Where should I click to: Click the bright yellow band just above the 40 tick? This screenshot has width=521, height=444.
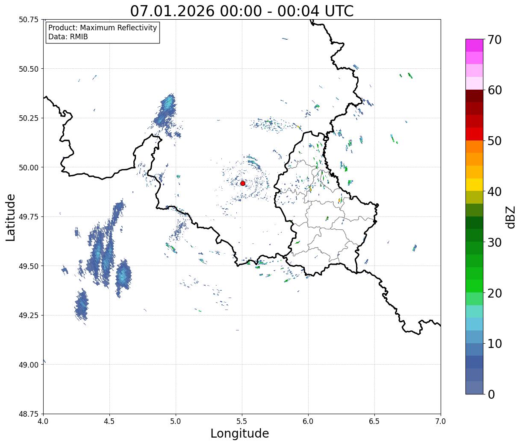[x=474, y=185]
